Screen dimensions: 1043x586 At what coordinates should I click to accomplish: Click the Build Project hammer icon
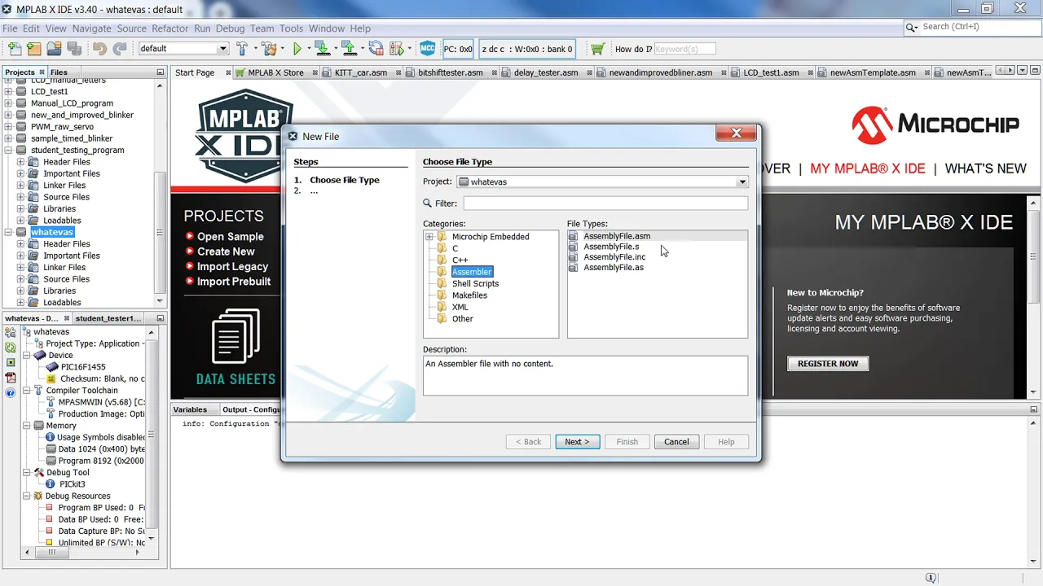pyautogui.click(x=242, y=49)
